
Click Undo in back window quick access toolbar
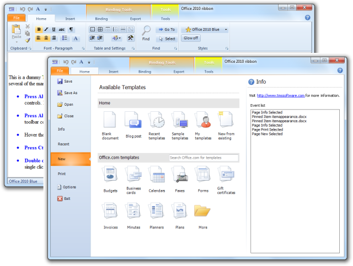tap(22, 9)
